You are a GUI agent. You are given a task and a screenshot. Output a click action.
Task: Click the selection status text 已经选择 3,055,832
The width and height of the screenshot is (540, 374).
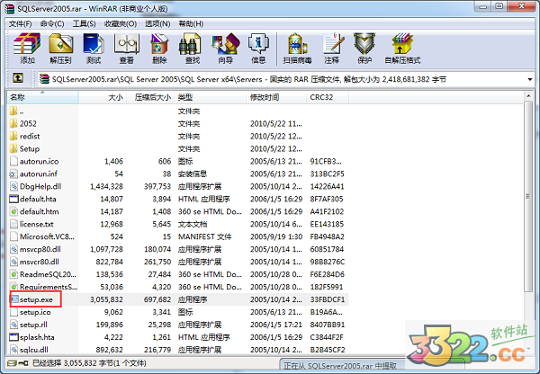89,363
